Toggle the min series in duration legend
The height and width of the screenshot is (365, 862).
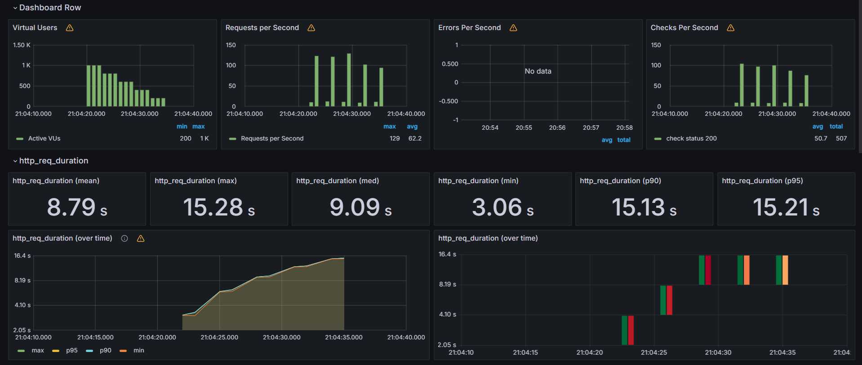pos(139,350)
